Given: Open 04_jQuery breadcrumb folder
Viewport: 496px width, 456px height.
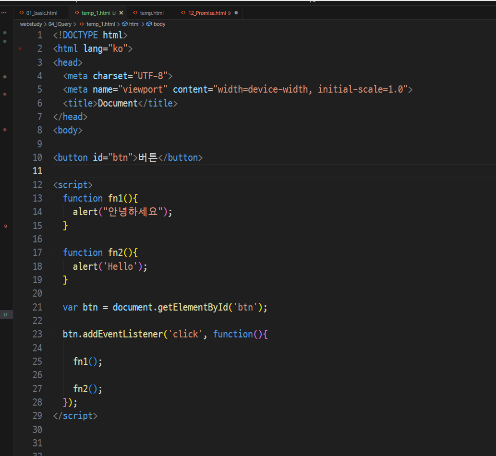Looking at the screenshot, I should [60, 24].
